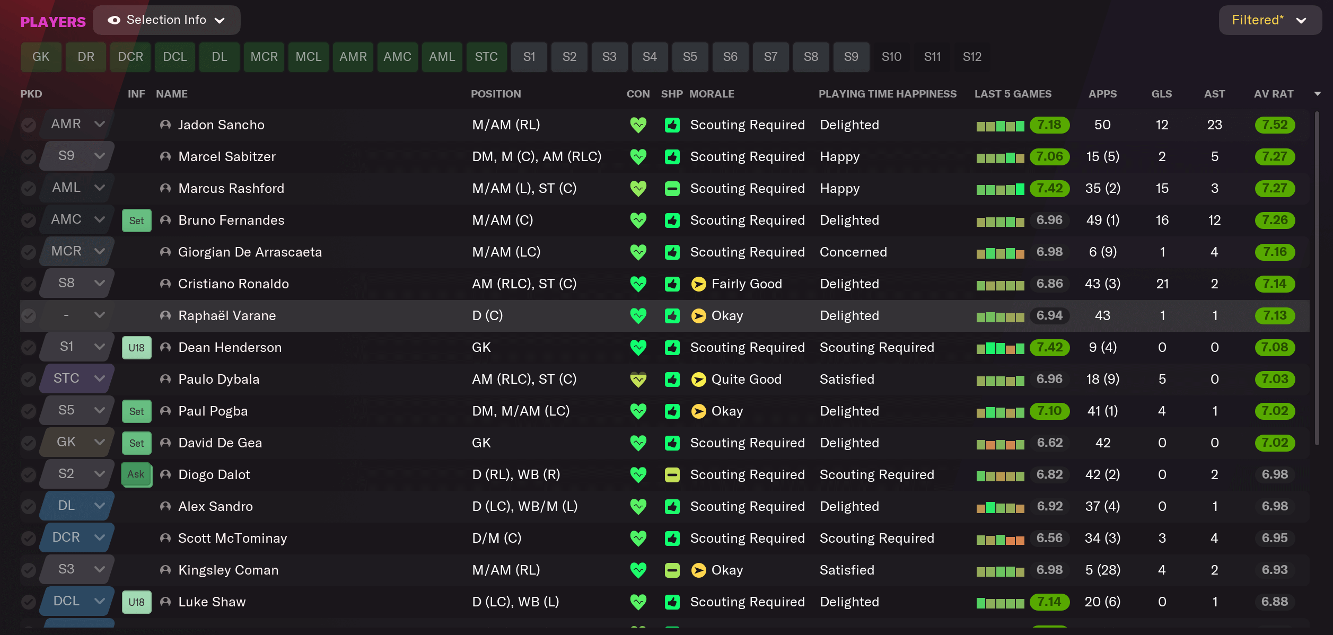
Task: Click Jadon Sancho's condition heart icon
Action: [638, 125]
